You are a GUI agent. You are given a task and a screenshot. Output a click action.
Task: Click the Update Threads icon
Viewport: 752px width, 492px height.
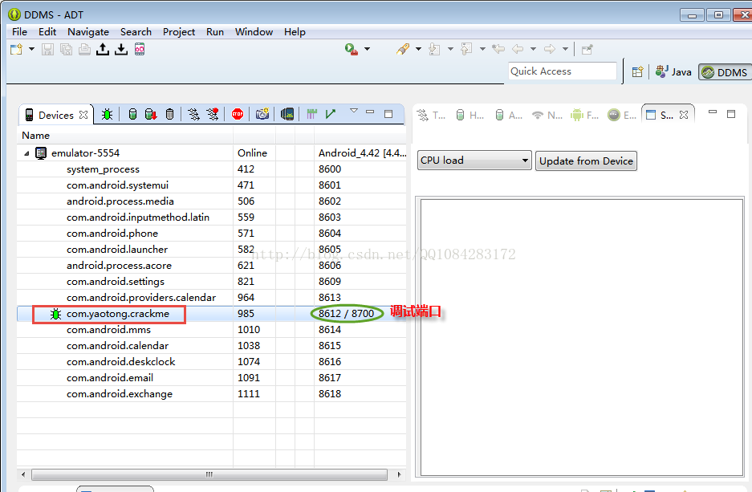(193, 114)
